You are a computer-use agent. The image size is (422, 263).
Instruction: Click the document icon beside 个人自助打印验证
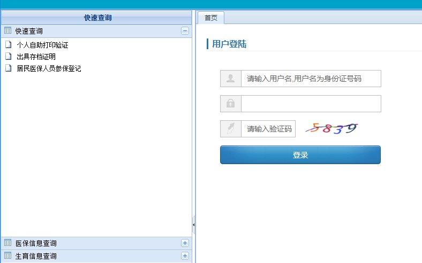[x=9, y=44]
